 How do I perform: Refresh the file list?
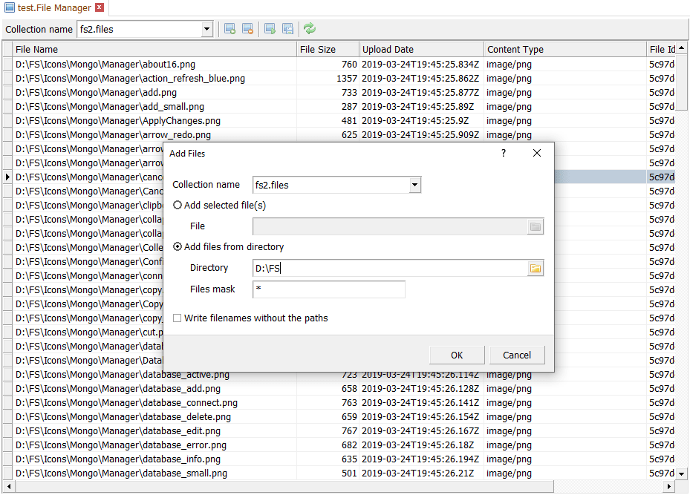310,29
